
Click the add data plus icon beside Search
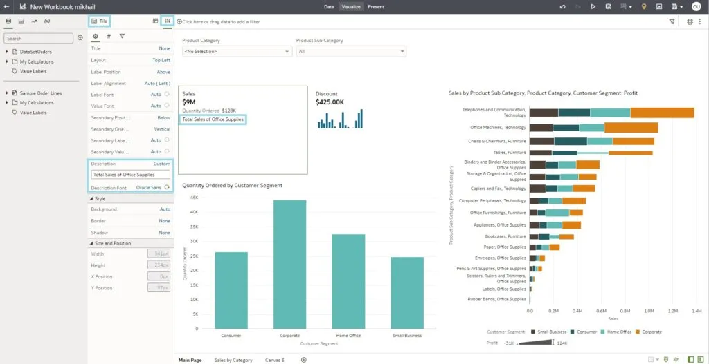pos(80,39)
